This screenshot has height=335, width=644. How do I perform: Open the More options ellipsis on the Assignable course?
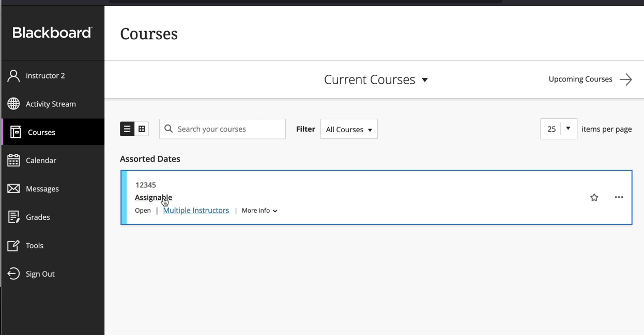[619, 197]
